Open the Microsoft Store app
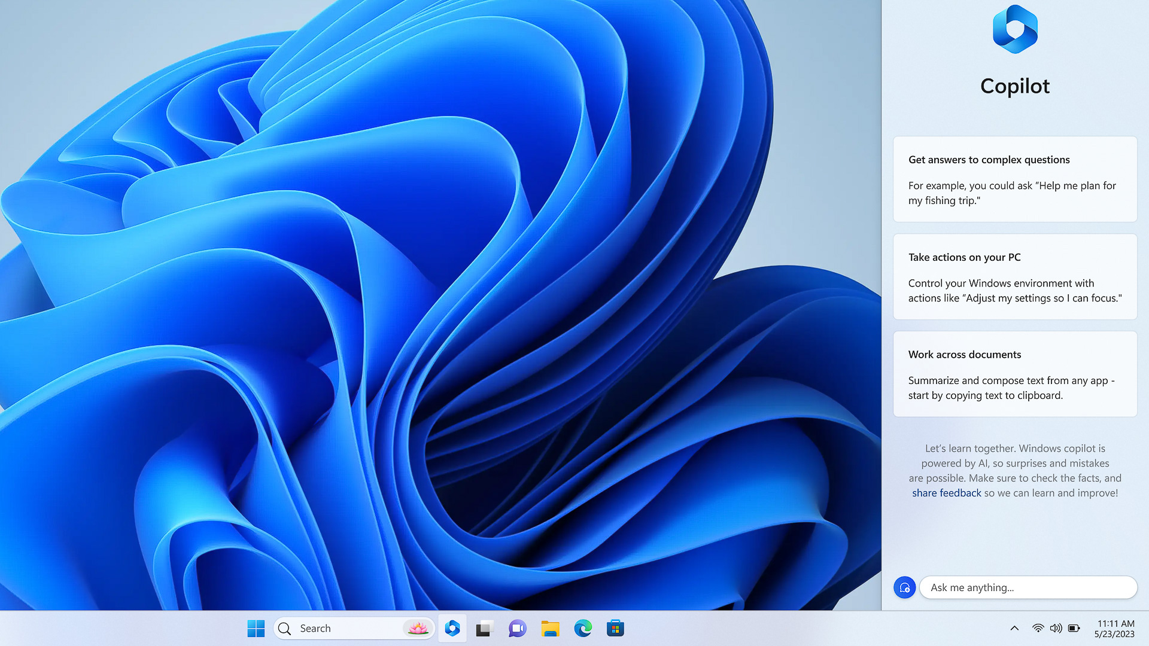This screenshot has height=646, width=1149. point(615,628)
